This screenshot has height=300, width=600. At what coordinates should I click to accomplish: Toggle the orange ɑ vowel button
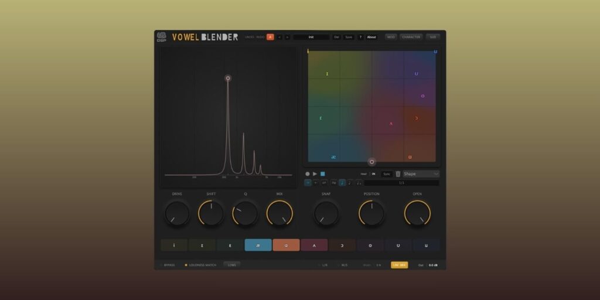[286, 246]
